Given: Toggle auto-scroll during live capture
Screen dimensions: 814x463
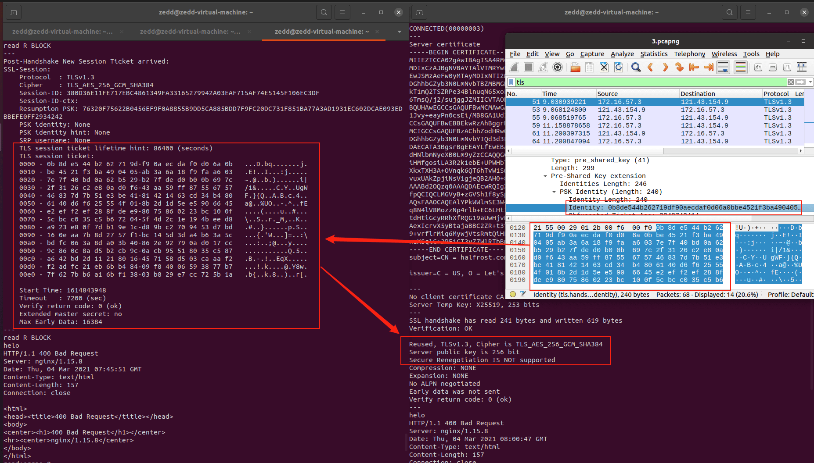Looking at the screenshot, I should click(723, 67).
